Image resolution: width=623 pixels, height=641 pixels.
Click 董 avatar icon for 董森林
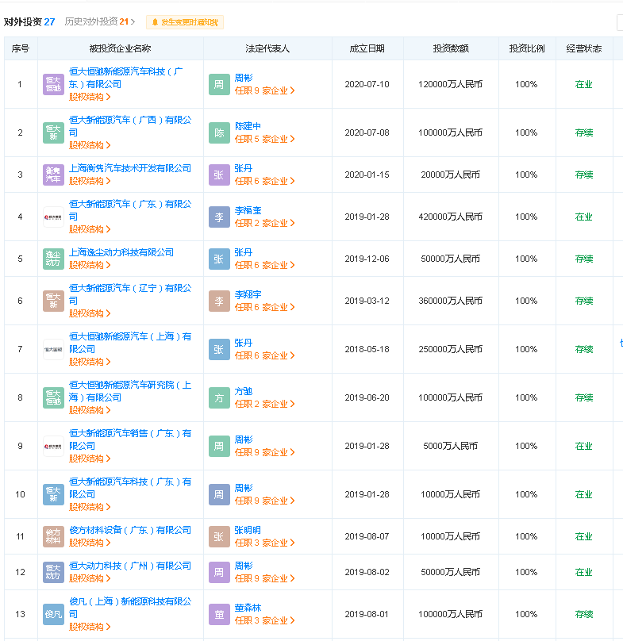click(219, 614)
